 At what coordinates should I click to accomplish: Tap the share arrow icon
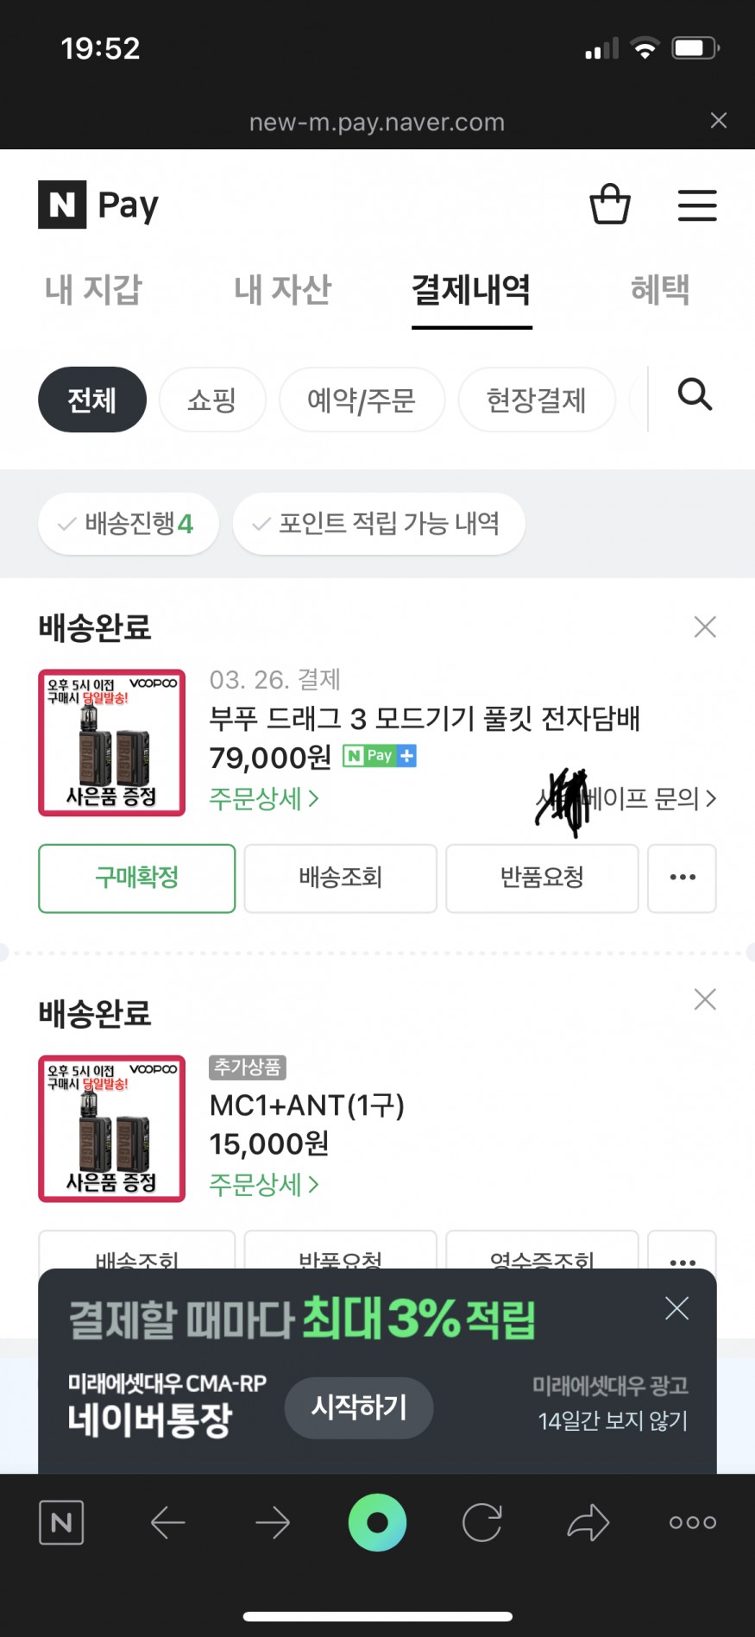588,1522
